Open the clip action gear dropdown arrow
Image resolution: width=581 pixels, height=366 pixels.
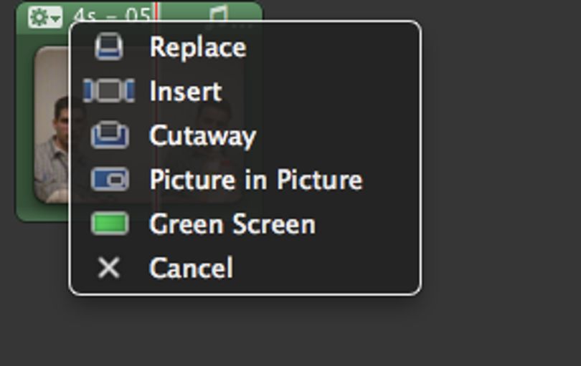[x=56, y=18]
